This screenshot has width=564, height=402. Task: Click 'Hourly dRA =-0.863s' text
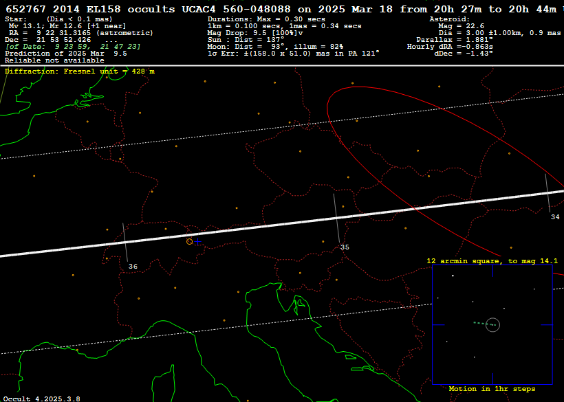(450, 46)
